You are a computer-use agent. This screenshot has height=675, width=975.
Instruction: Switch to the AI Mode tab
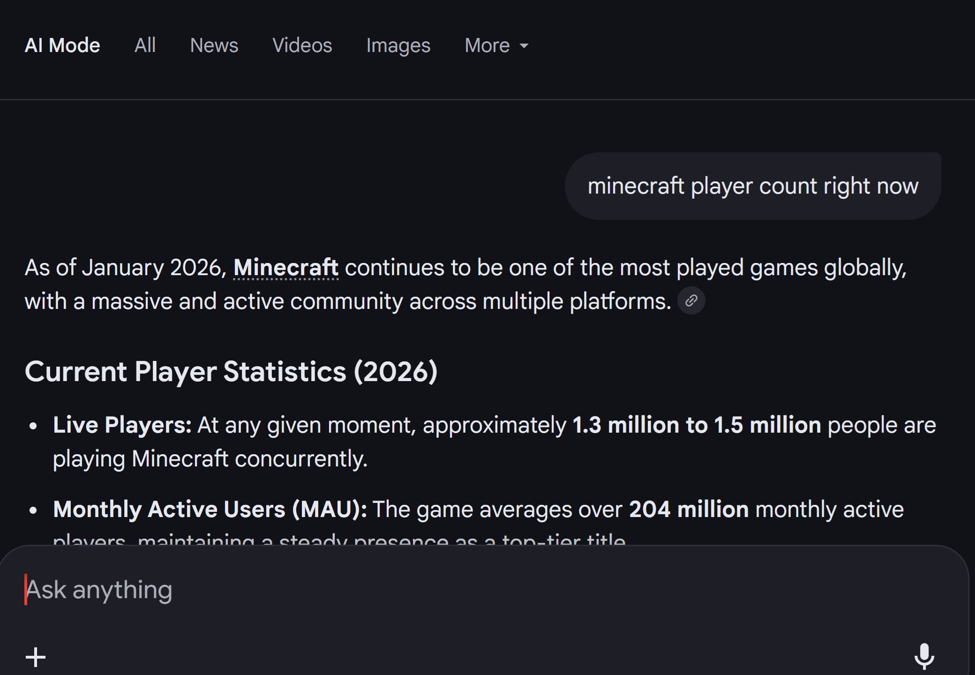pos(62,45)
